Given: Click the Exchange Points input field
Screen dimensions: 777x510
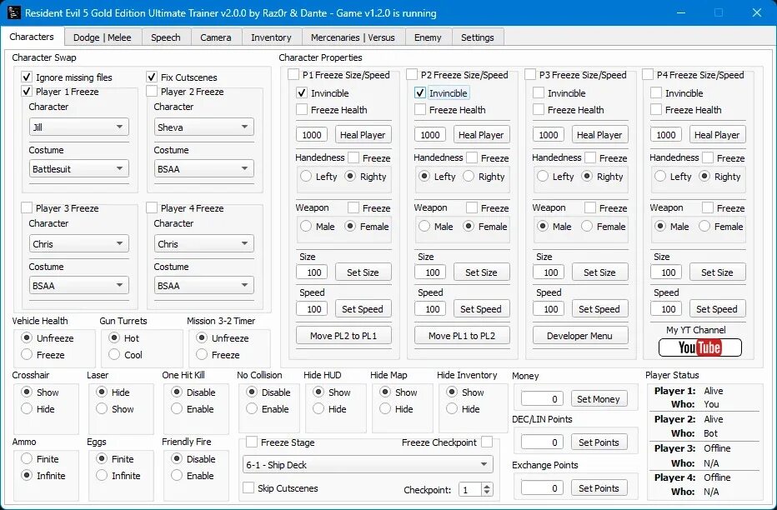Looking at the screenshot, I should (542, 488).
